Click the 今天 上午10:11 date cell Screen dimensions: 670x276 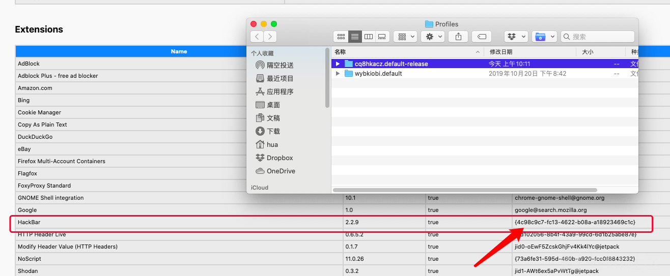pos(510,64)
